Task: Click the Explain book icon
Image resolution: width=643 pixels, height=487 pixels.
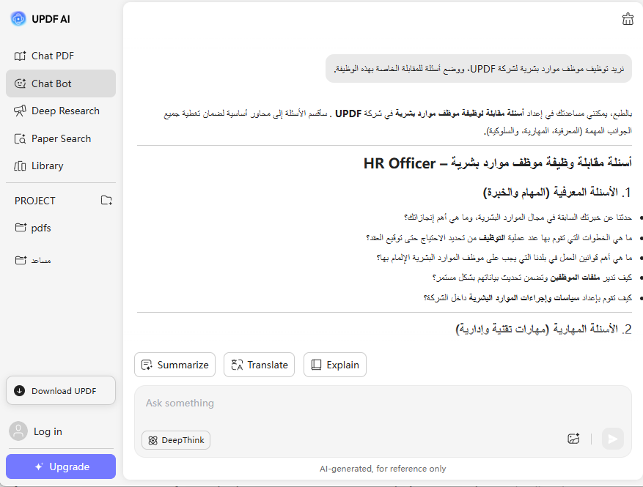Action: click(x=316, y=365)
